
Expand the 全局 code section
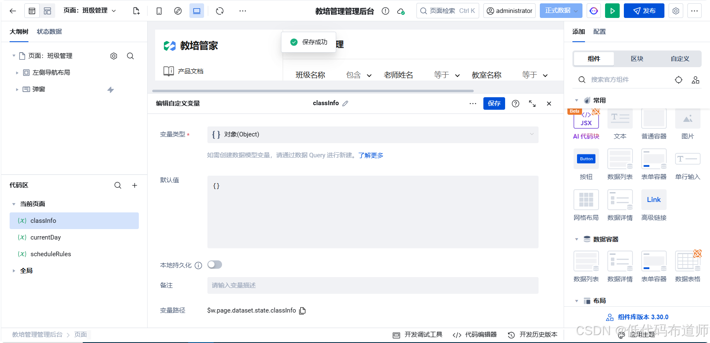pos(14,271)
